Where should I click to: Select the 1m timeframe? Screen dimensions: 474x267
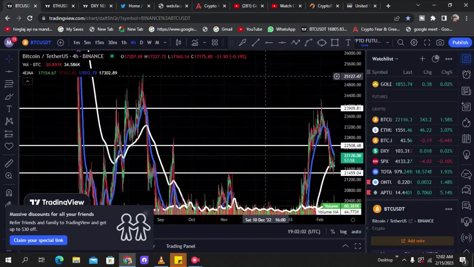click(76, 43)
